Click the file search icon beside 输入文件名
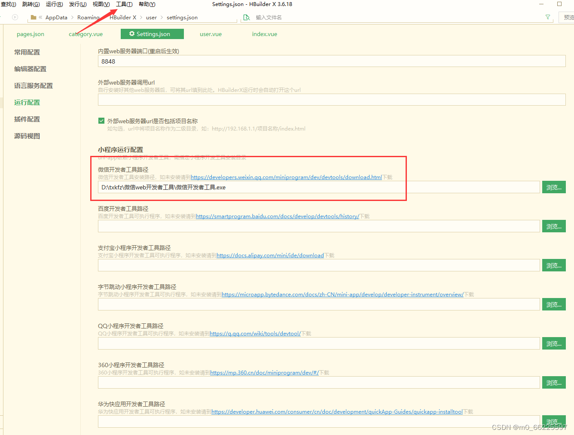This screenshot has height=435, width=574. pos(247,18)
